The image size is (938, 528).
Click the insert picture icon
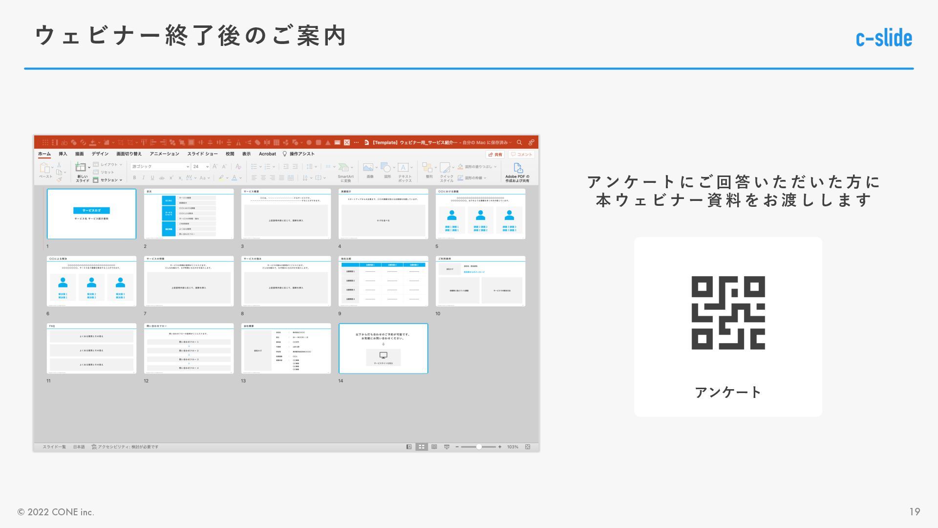[x=368, y=168]
